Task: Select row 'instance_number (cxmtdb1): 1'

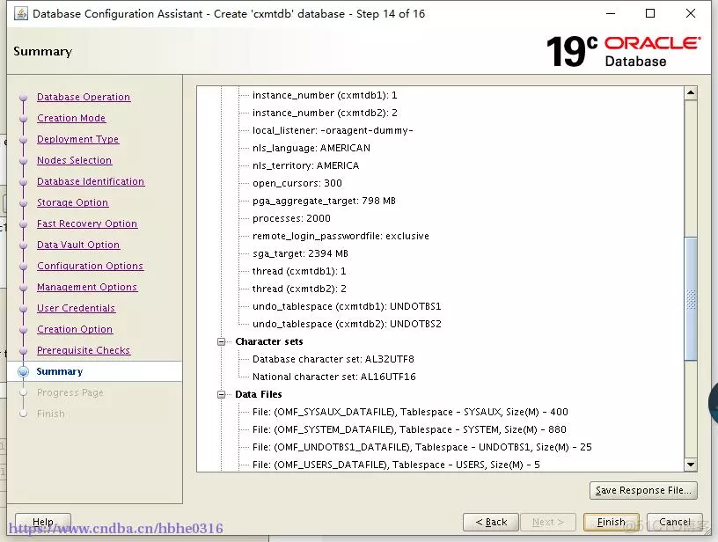Action: pyautogui.click(x=325, y=95)
